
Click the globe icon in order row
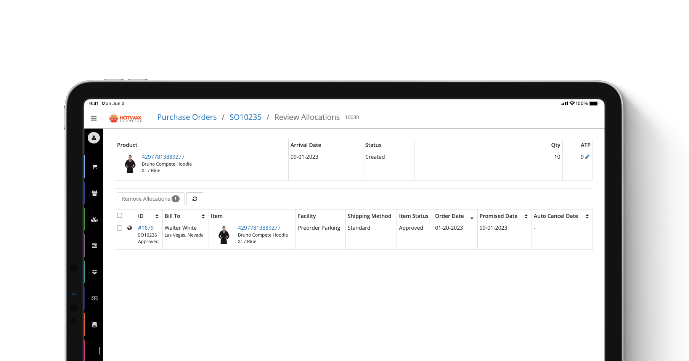click(x=130, y=228)
